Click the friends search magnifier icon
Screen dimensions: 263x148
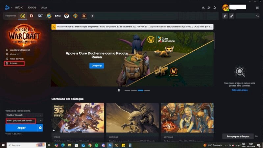point(257,16)
